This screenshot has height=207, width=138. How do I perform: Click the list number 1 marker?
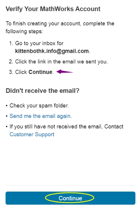click(x=11, y=43)
